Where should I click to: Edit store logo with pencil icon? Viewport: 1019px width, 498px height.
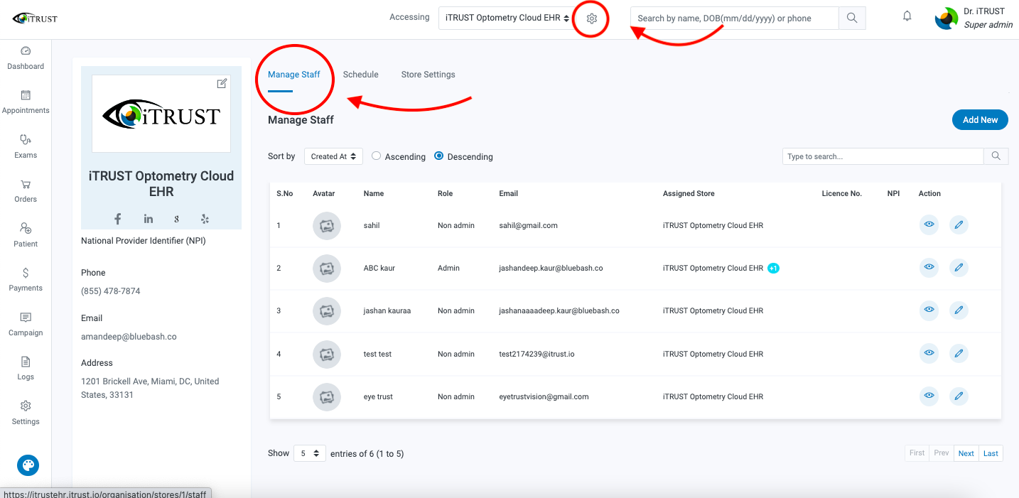click(222, 84)
